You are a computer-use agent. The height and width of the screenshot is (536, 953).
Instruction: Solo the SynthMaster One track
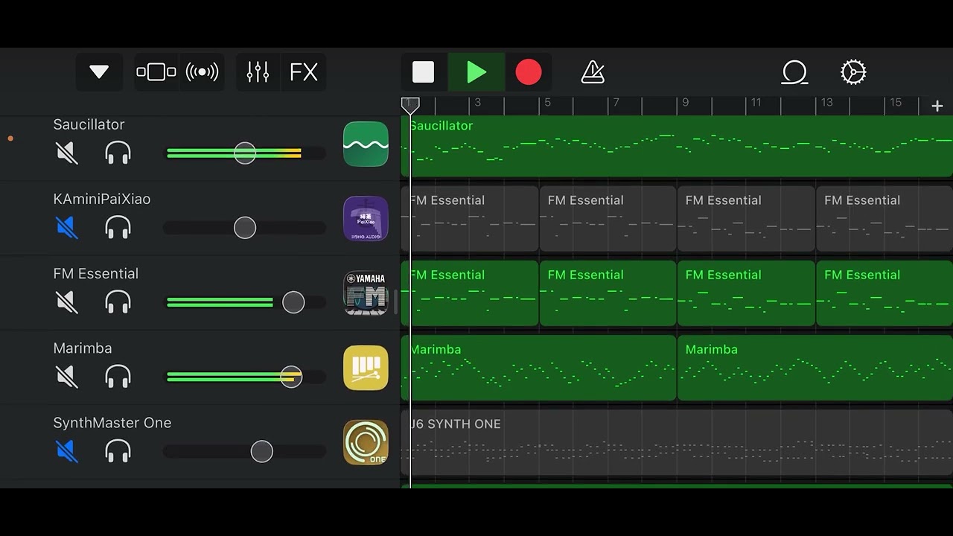click(x=118, y=451)
